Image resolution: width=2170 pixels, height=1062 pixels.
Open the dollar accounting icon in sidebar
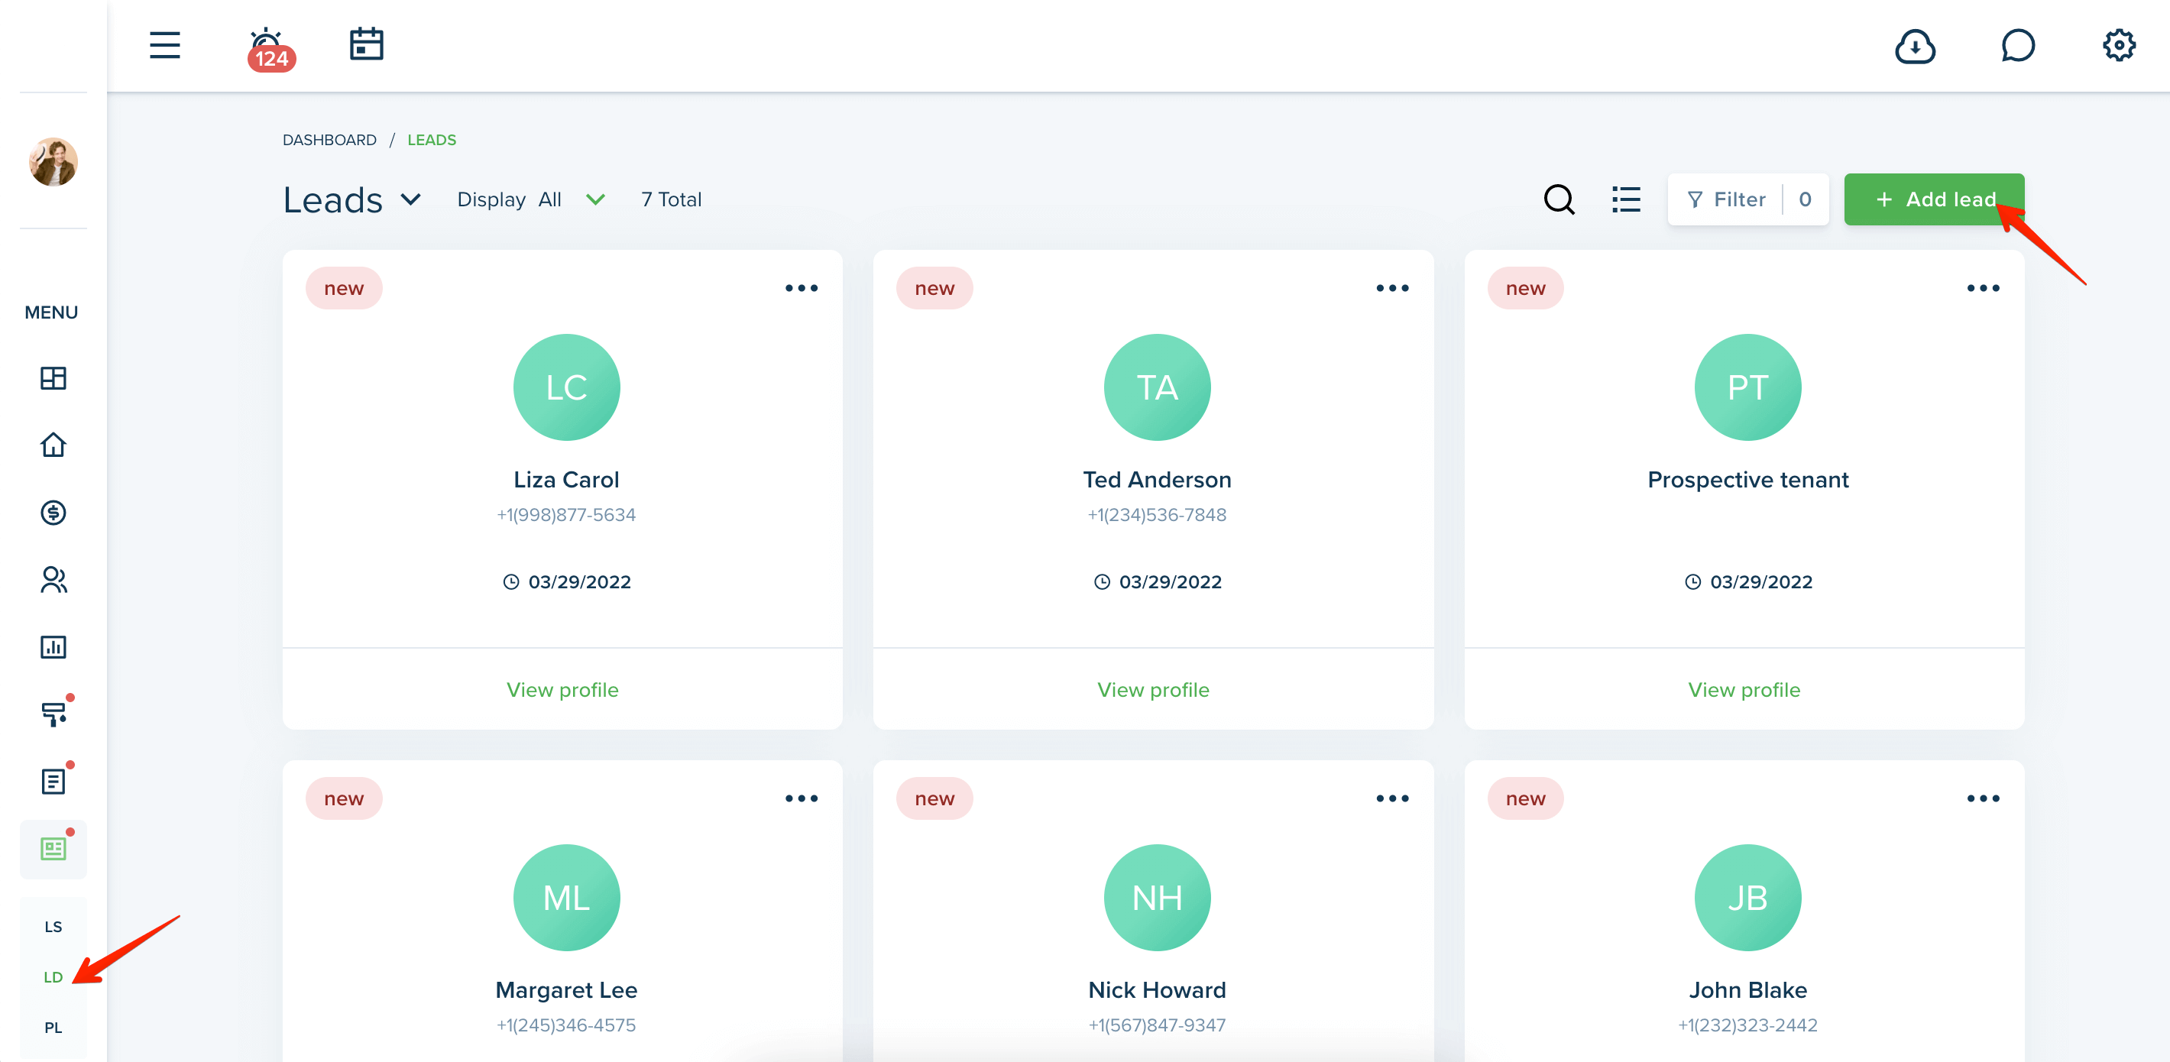coord(53,512)
